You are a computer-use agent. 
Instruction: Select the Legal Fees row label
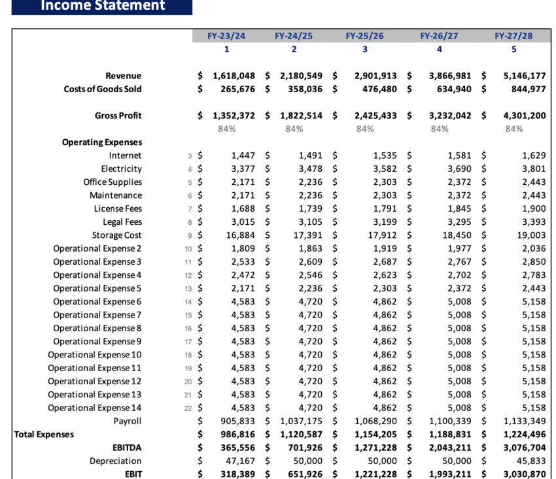122,222
